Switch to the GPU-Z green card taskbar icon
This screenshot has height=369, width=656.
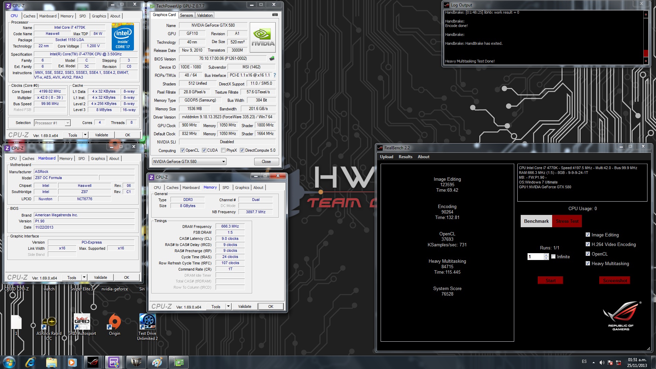[x=179, y=362]
